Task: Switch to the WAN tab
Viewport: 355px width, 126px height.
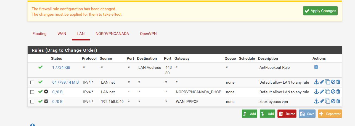Action: point(62,34)
